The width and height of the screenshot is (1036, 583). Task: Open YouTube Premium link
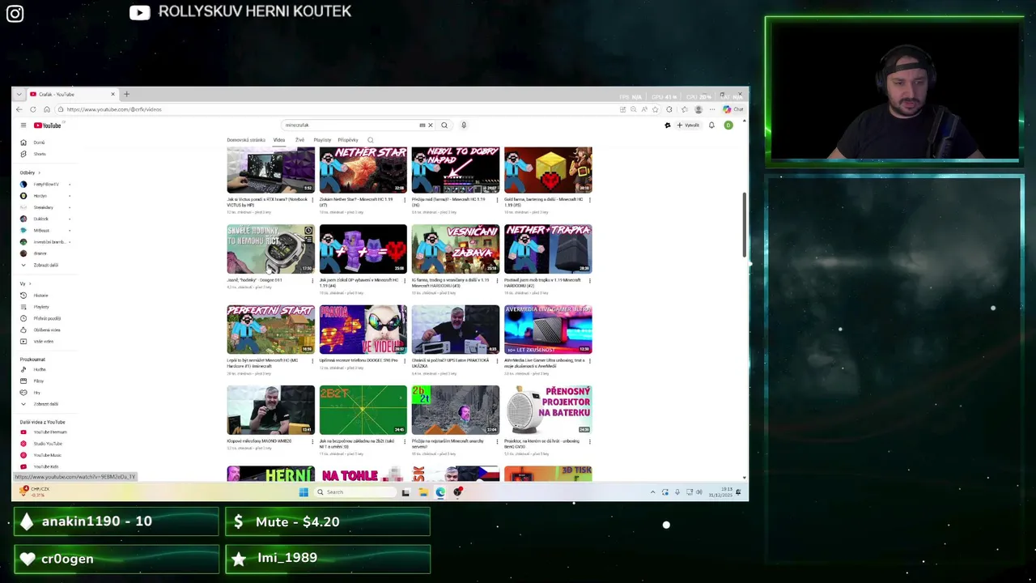point(49,432)
